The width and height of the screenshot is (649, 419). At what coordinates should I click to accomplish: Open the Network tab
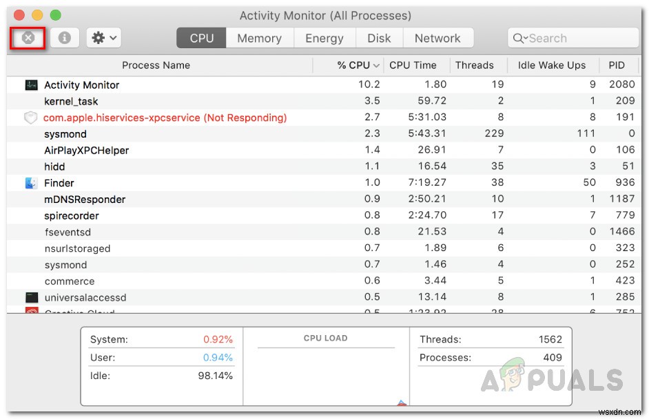point(439,38)
